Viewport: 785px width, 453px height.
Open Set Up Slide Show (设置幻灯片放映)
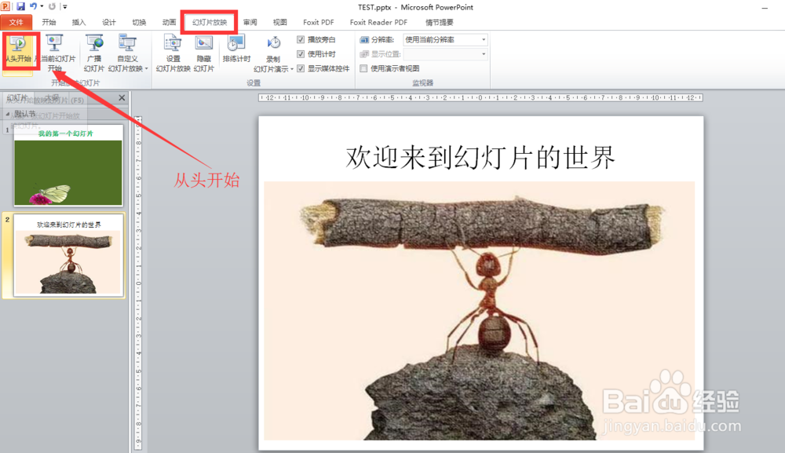173,53
